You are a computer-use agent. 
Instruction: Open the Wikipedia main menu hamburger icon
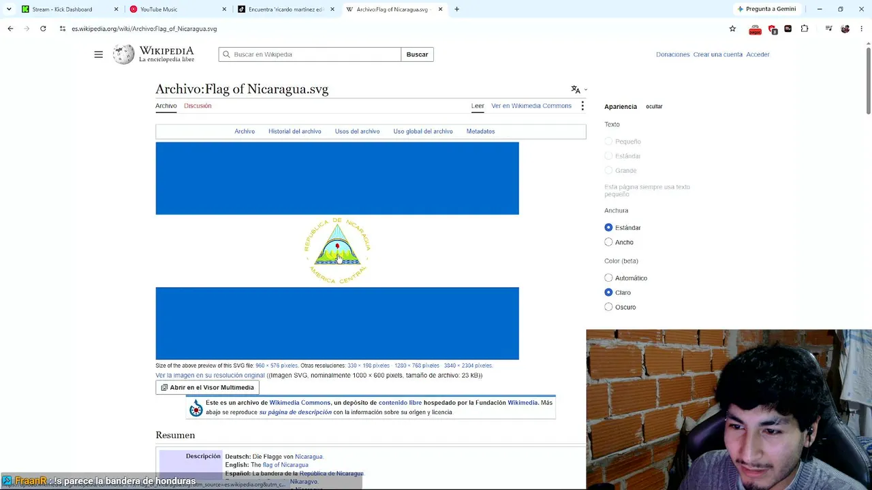(x=98, y=54)
